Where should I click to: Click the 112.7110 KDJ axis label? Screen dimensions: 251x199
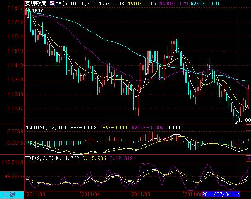12,163
